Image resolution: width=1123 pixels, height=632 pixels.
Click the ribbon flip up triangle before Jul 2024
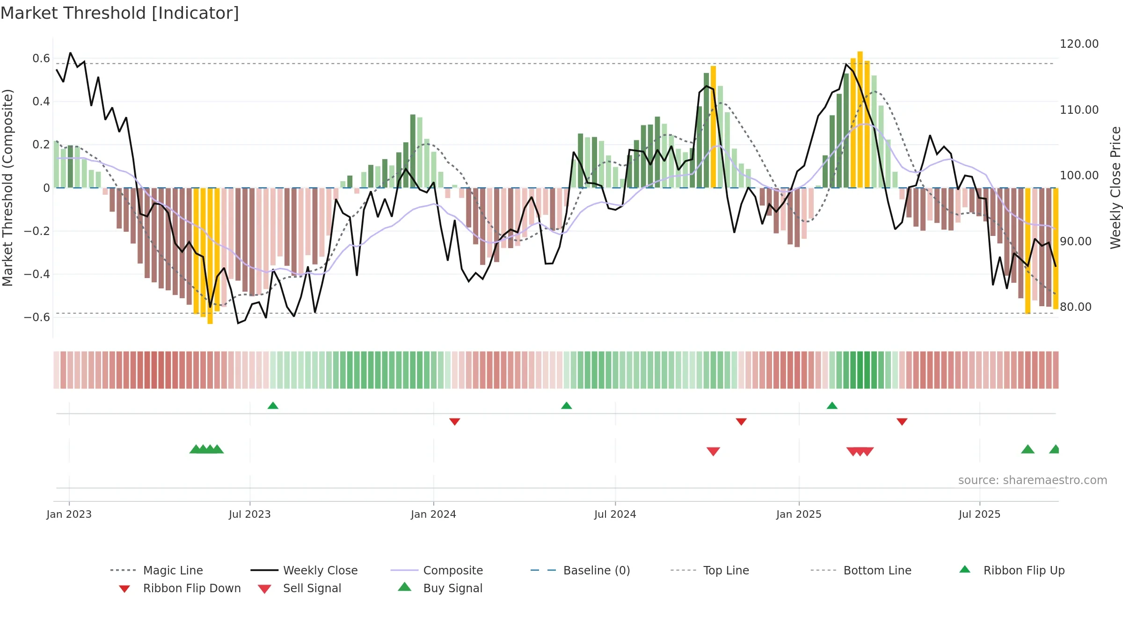click(566, 405)
